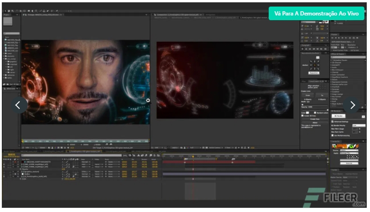Toggle From Current Time checkbox
Viewport: 370px width, 212px height.
tap(332, 50)
